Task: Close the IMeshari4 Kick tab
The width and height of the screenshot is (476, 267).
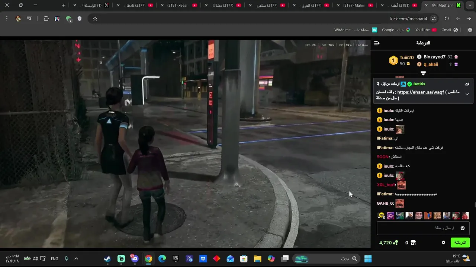Action: 426,5
